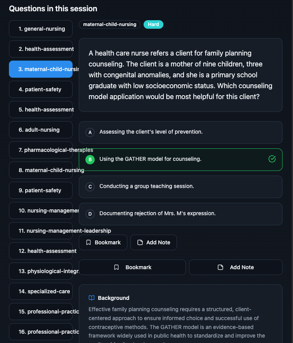Open question 9 patient-safety
293x343 pixels.
[41, 190]
